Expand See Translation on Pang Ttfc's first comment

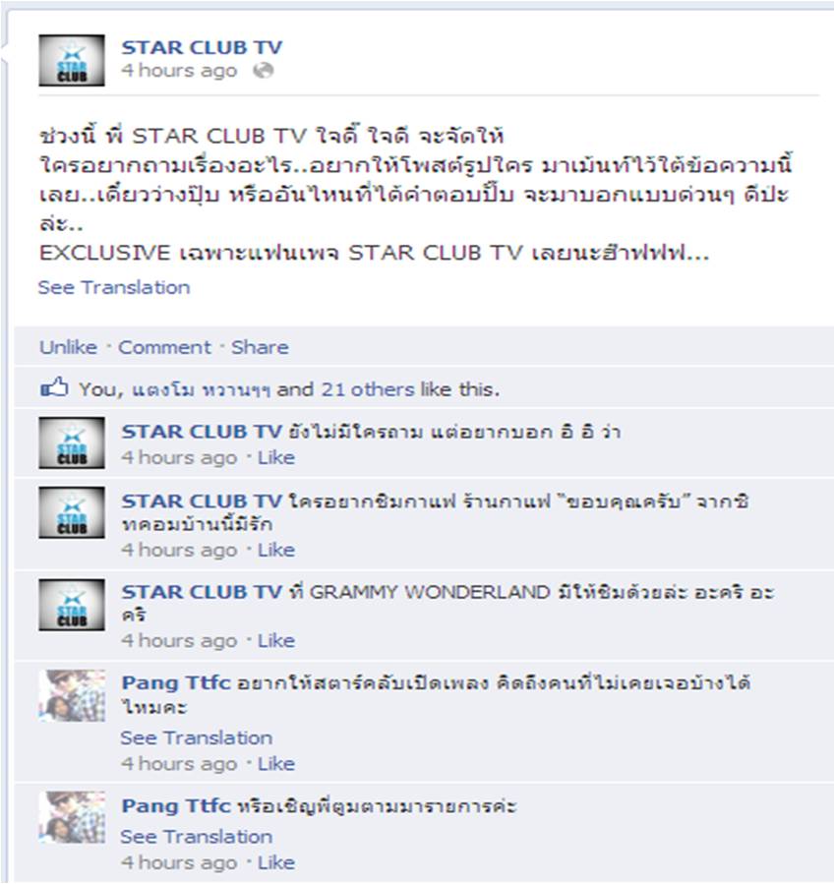[x=196, y=738]
